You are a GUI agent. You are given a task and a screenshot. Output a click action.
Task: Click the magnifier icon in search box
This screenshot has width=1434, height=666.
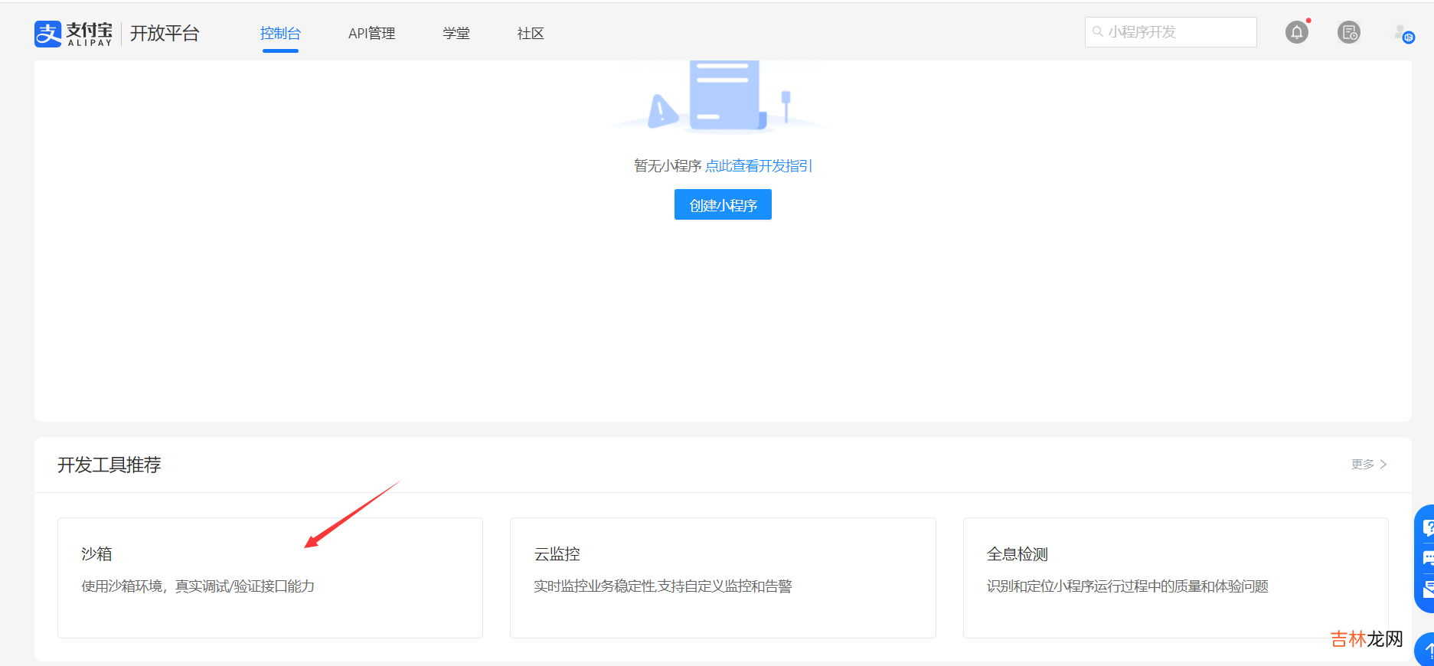[1097, 32]
